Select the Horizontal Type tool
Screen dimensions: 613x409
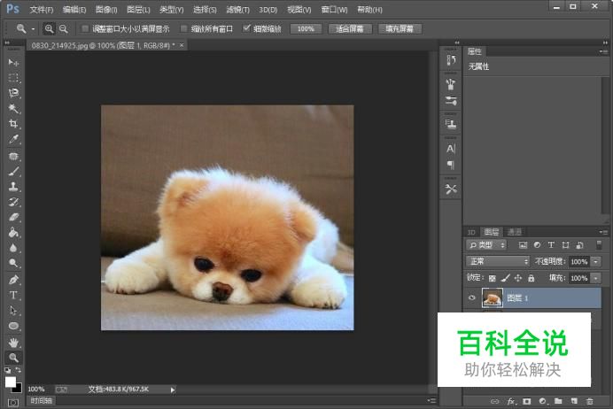[x=13, y=295]
